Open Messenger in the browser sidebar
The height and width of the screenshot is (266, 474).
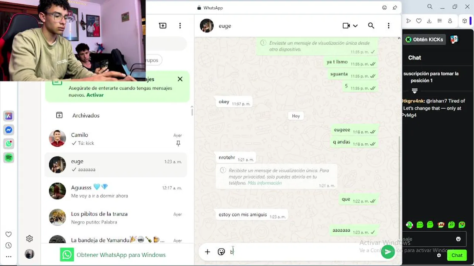[9, 130]
